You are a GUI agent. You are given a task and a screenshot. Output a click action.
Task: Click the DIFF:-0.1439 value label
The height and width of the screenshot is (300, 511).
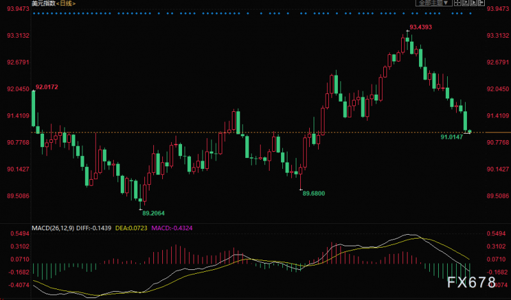(x=93, y=228)
